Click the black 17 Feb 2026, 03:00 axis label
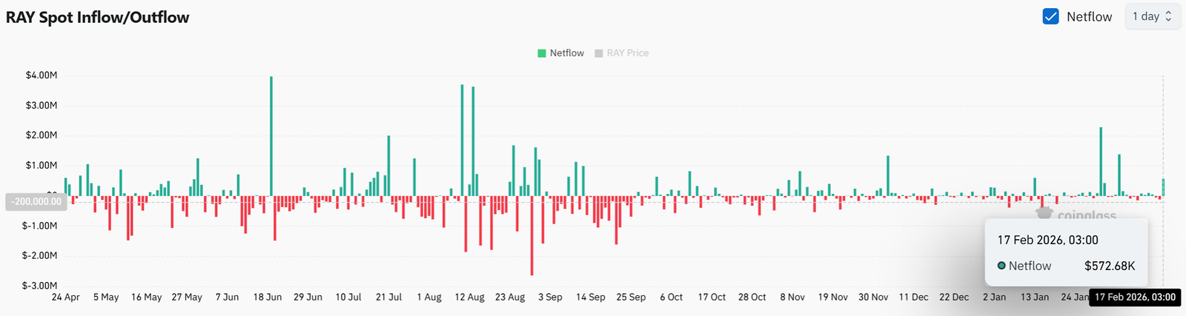 pyautogui.click(x=1135, y=297)
